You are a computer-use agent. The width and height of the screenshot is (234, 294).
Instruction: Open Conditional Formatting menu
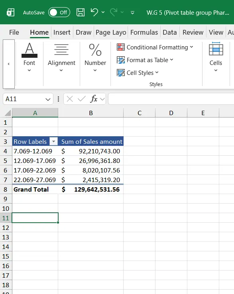point(155,47)
